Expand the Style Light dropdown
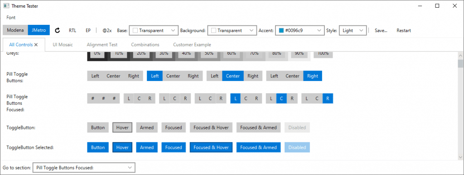 [353, 30]
